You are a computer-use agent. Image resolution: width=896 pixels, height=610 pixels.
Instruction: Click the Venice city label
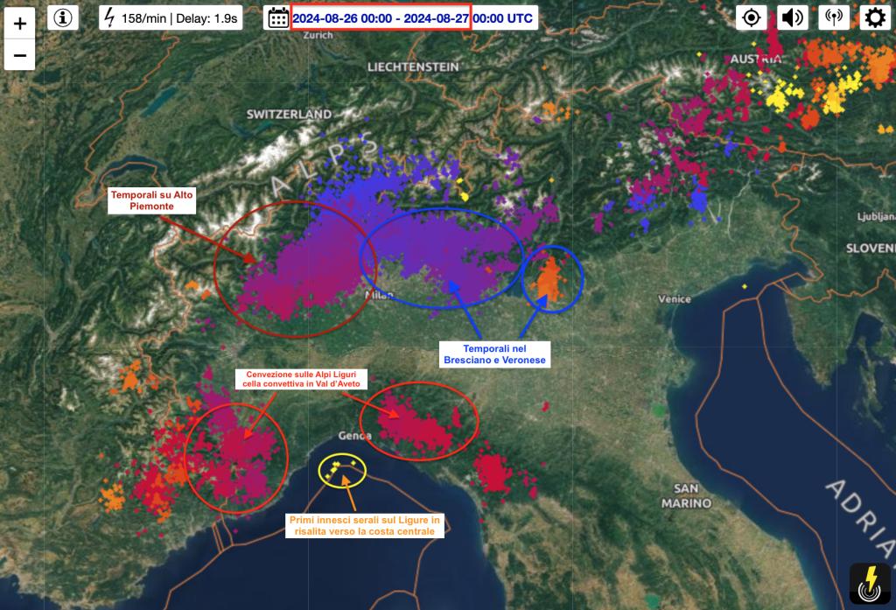click(675, 299)
